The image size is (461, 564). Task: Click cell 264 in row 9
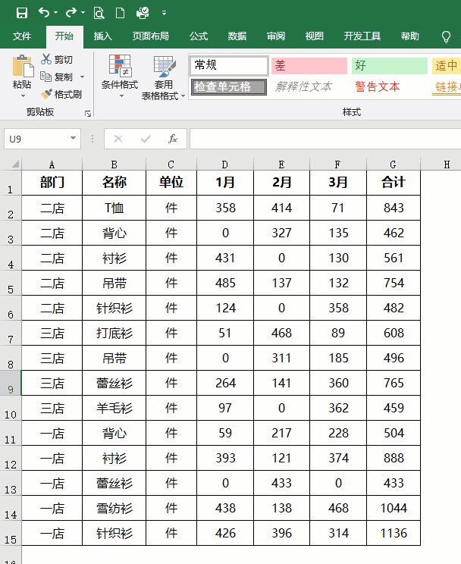click(x=225, y=383)
